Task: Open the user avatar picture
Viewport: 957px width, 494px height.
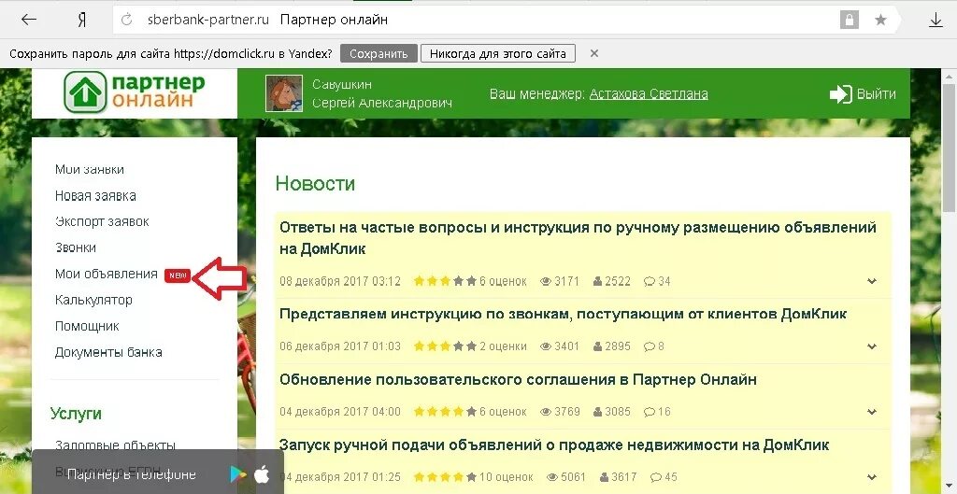Action: point(284,93)
